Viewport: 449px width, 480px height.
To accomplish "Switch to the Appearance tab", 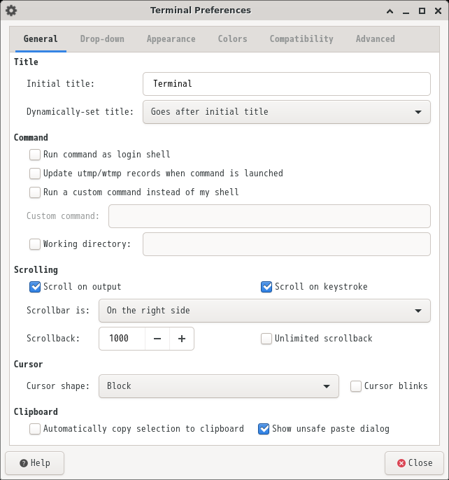I will [x=171, y=39].
